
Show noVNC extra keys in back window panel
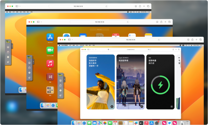[x=8, y=47]
